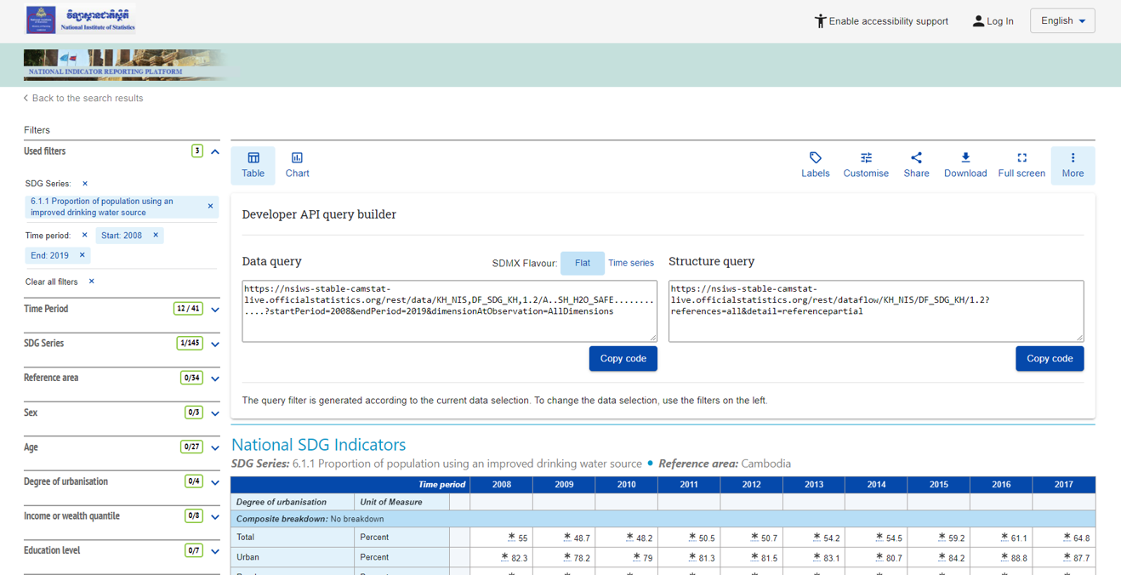This screenshot has width=1121, height=575.
Task: Remove the Start: 2008 filter chip
Action: [156, 236]
